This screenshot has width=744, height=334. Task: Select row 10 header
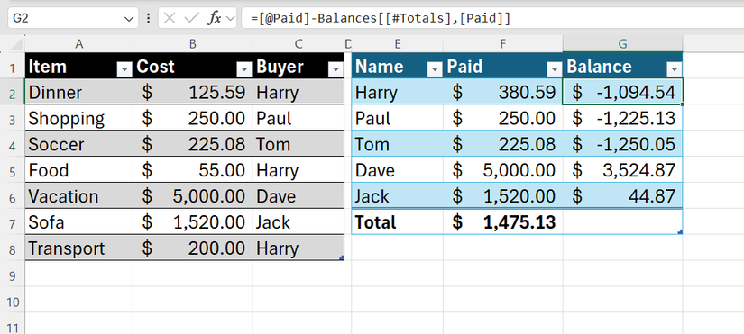tap(13, 301)
